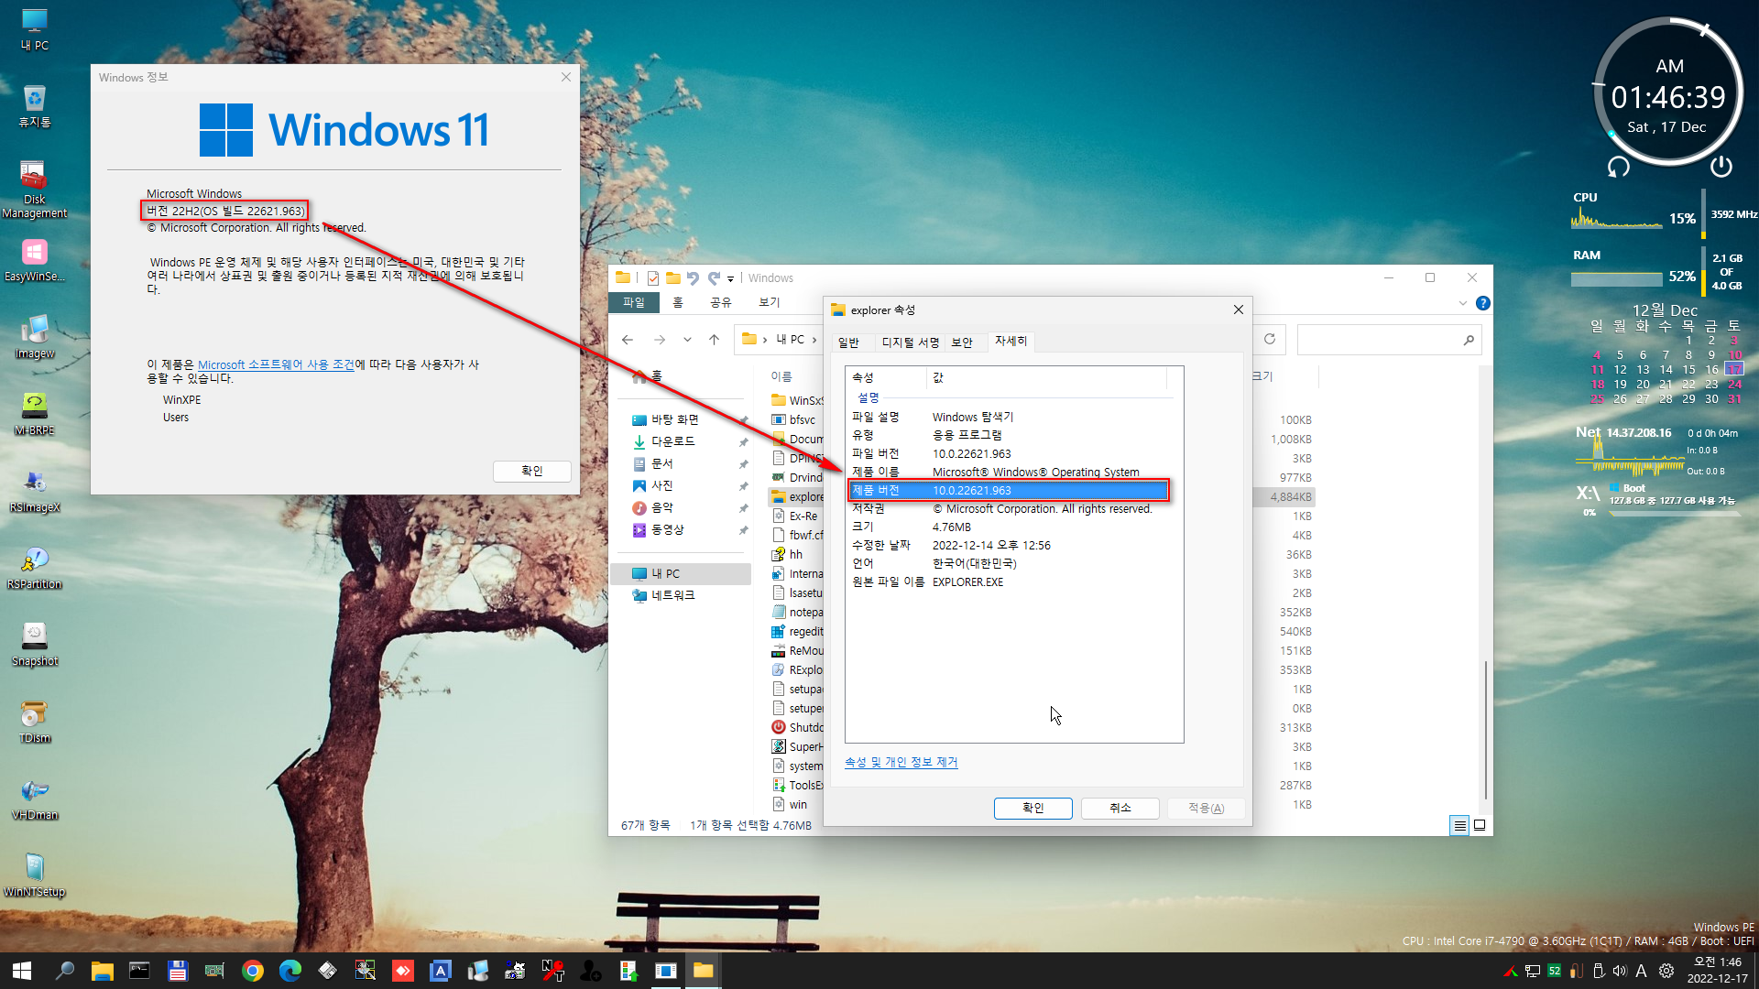The height and width of the screenshot is (989, 1759).
Task: Select 바탕 화면 in the navigation pane
Action: pos(675,419)
